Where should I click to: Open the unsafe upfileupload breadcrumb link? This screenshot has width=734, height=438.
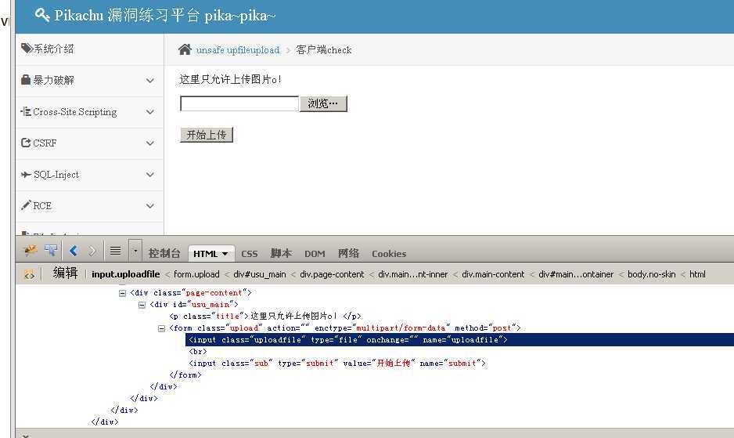point(238,50)
